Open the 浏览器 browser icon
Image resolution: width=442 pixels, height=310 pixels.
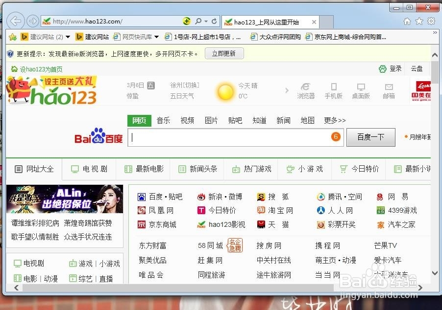[306, 91]
